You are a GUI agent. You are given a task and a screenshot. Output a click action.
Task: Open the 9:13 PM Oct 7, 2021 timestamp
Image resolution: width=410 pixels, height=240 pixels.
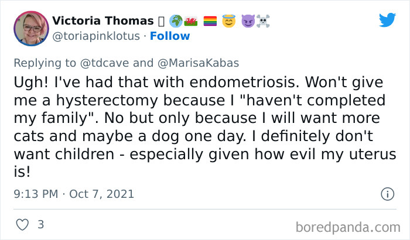pyautogui.click(x=74, y=193)
